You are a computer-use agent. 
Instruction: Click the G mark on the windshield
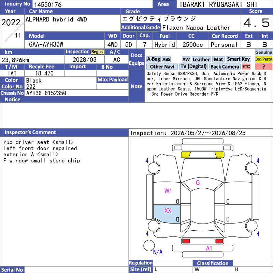coord(198,183)
